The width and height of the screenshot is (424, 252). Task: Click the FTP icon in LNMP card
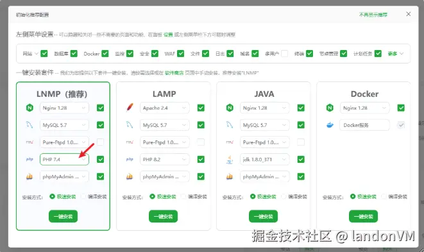pos(30,142)
